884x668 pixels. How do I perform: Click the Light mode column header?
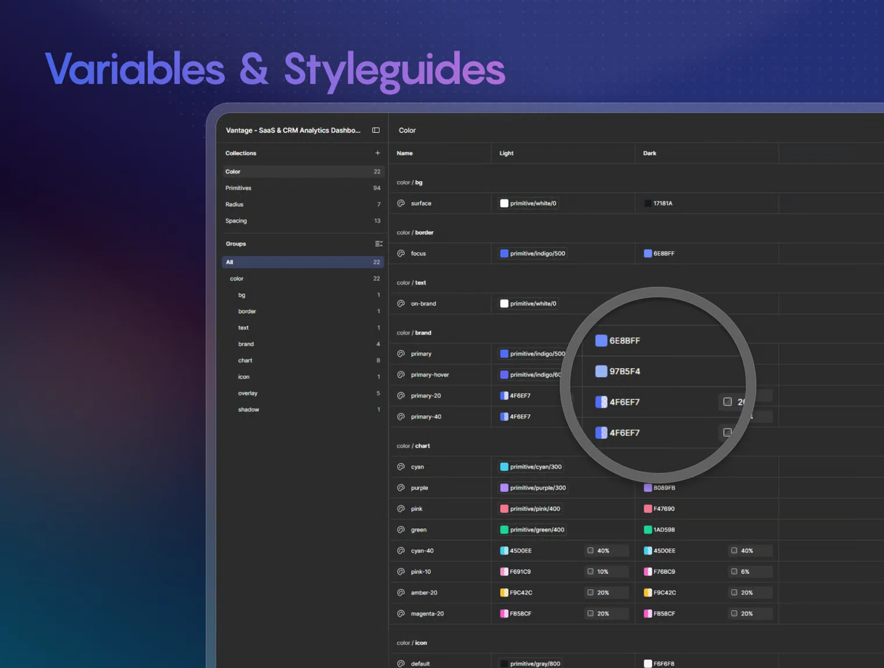[506, 153]
